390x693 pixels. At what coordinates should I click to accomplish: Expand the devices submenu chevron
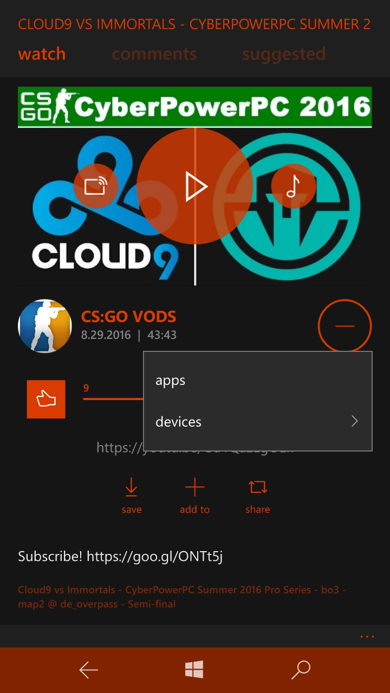354,422
